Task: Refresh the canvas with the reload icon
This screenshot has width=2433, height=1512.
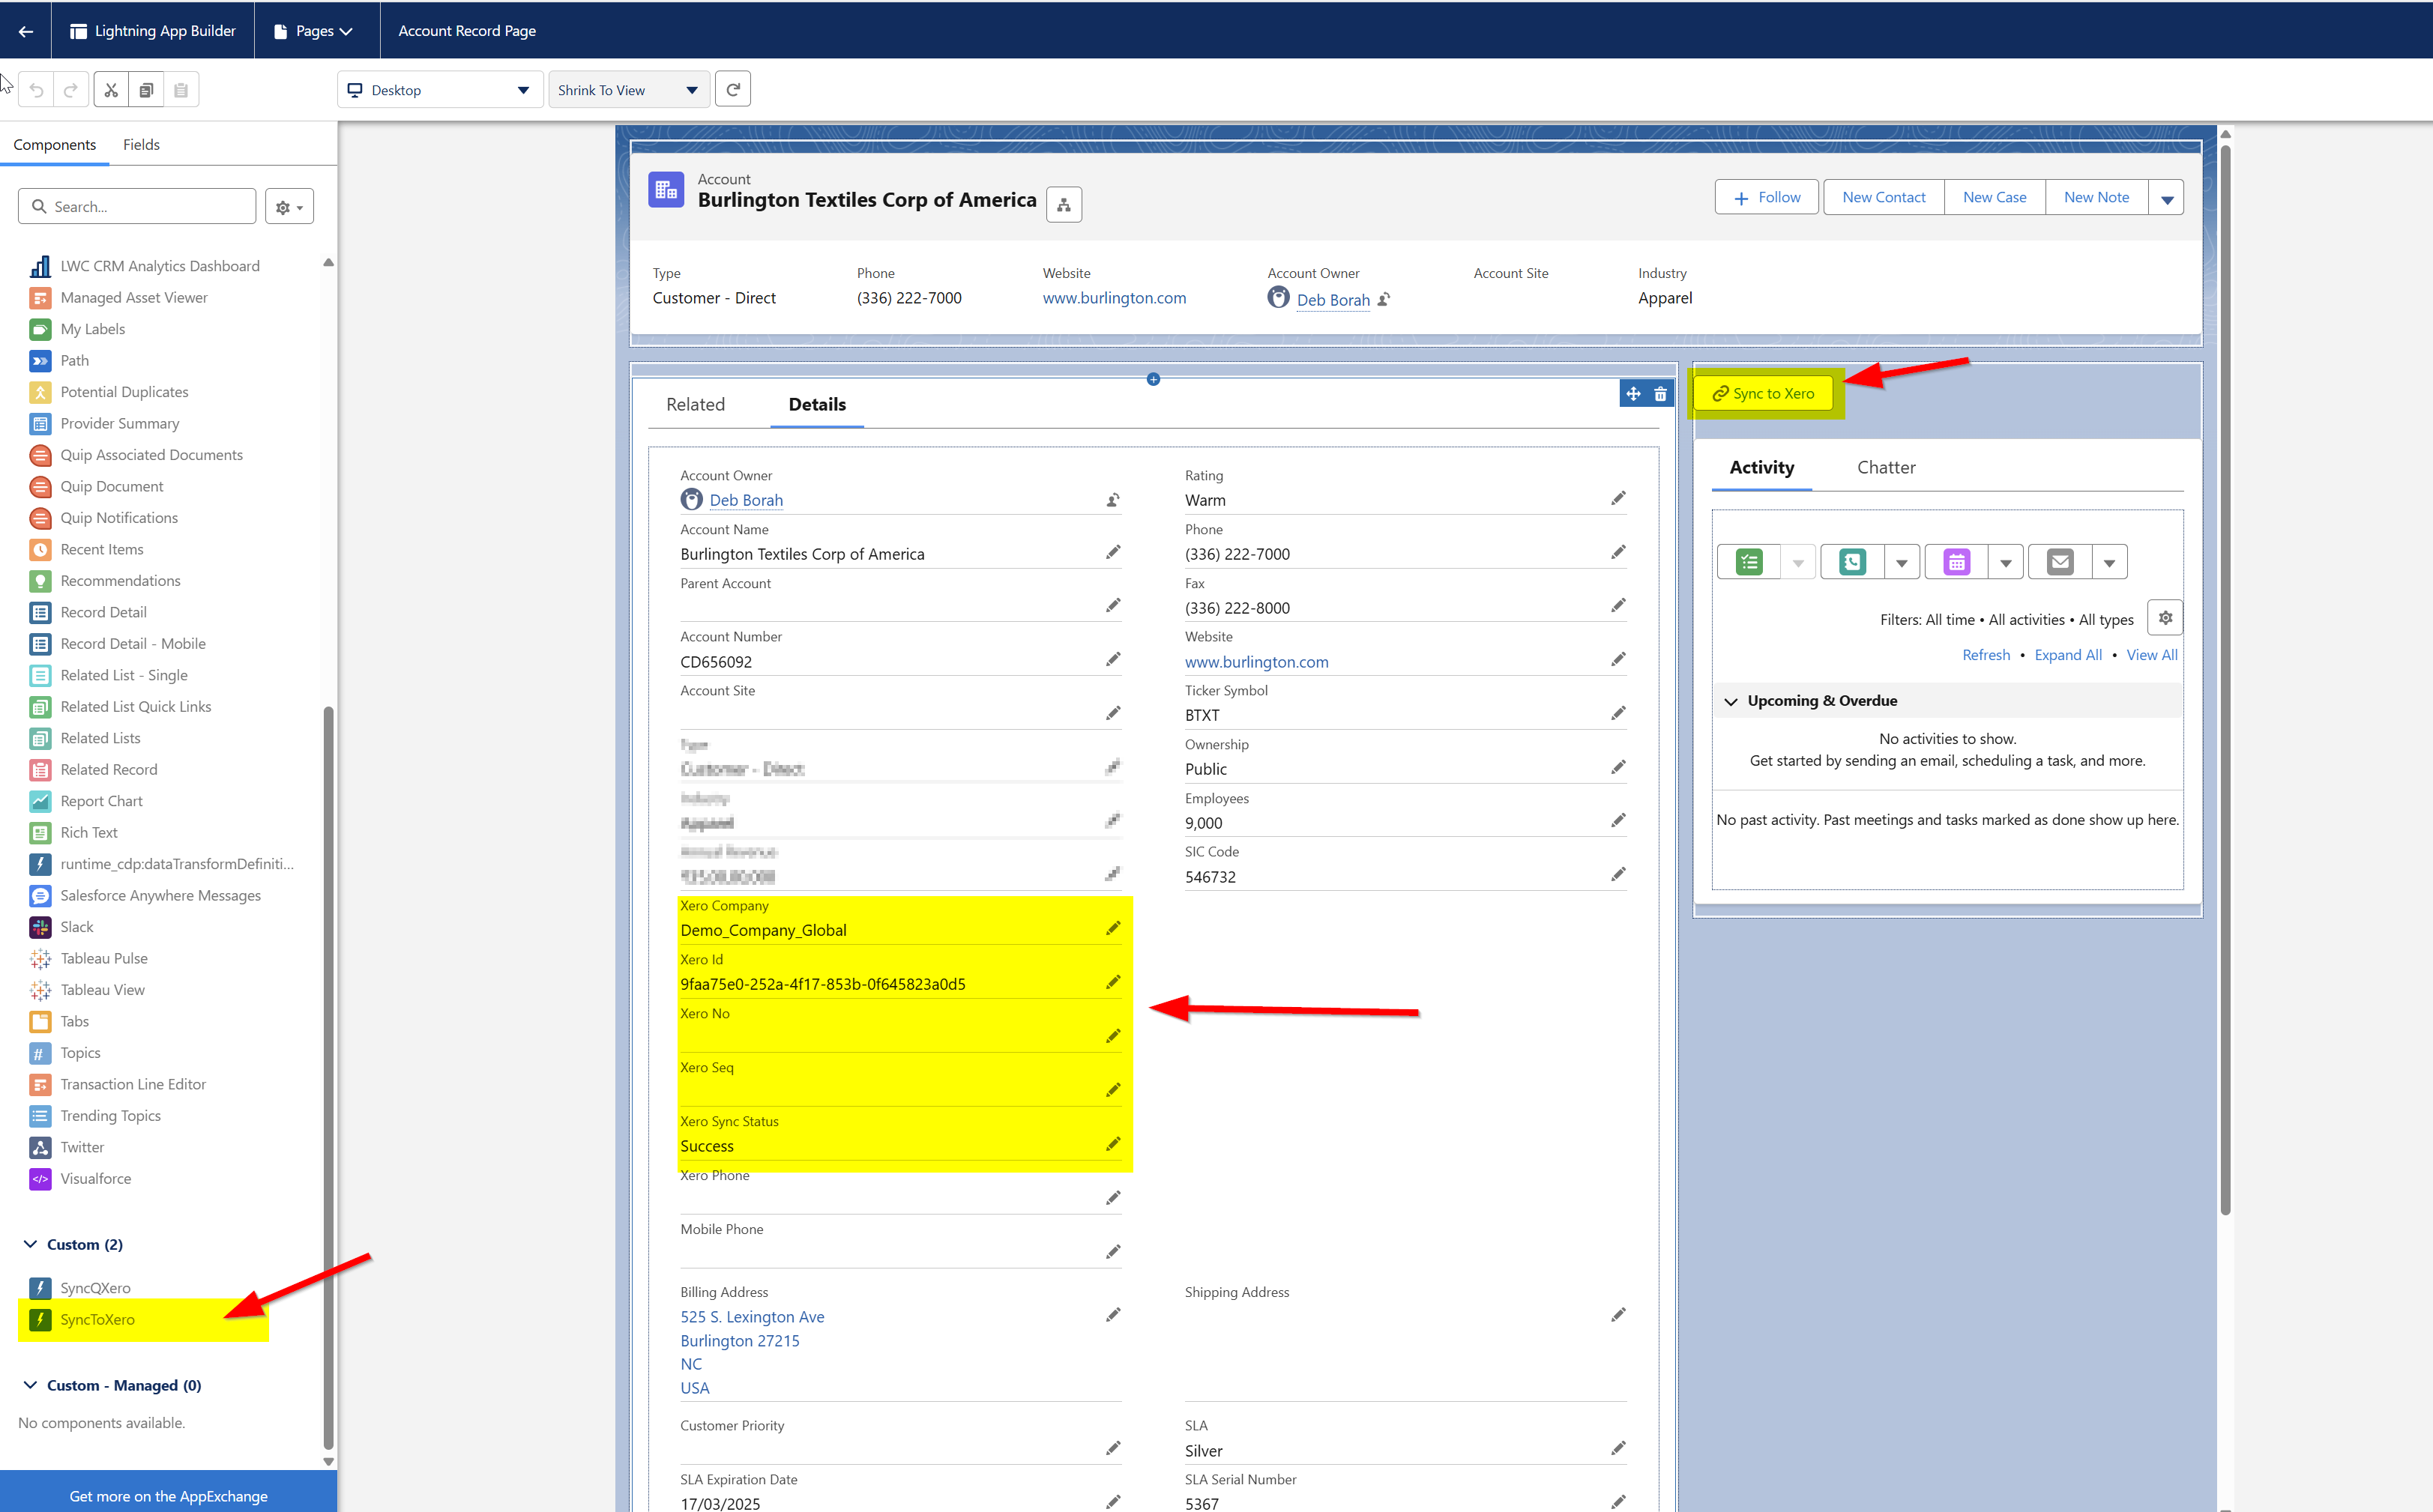Action: pyautogui.click(x=733, y=90)
